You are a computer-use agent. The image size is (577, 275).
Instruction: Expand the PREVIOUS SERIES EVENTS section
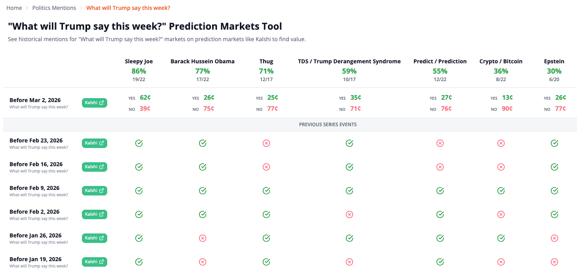click(x=328, y=124)
